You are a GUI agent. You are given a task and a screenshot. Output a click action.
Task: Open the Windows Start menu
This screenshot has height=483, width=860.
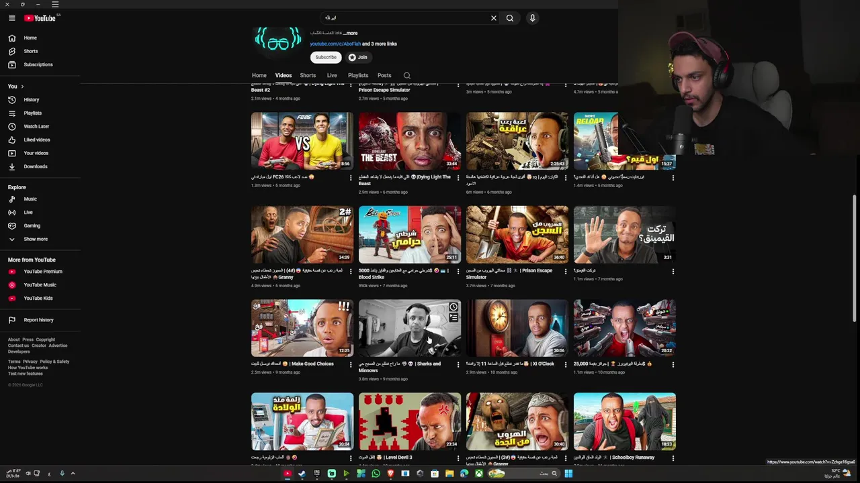point(568,474)
